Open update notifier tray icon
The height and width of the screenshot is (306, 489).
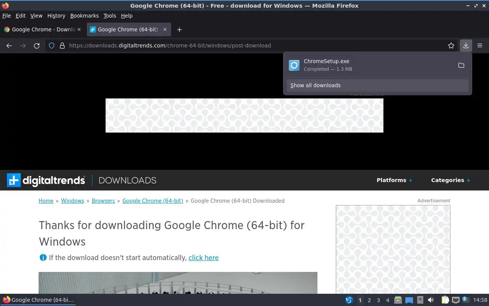click(x=465, y=300)
